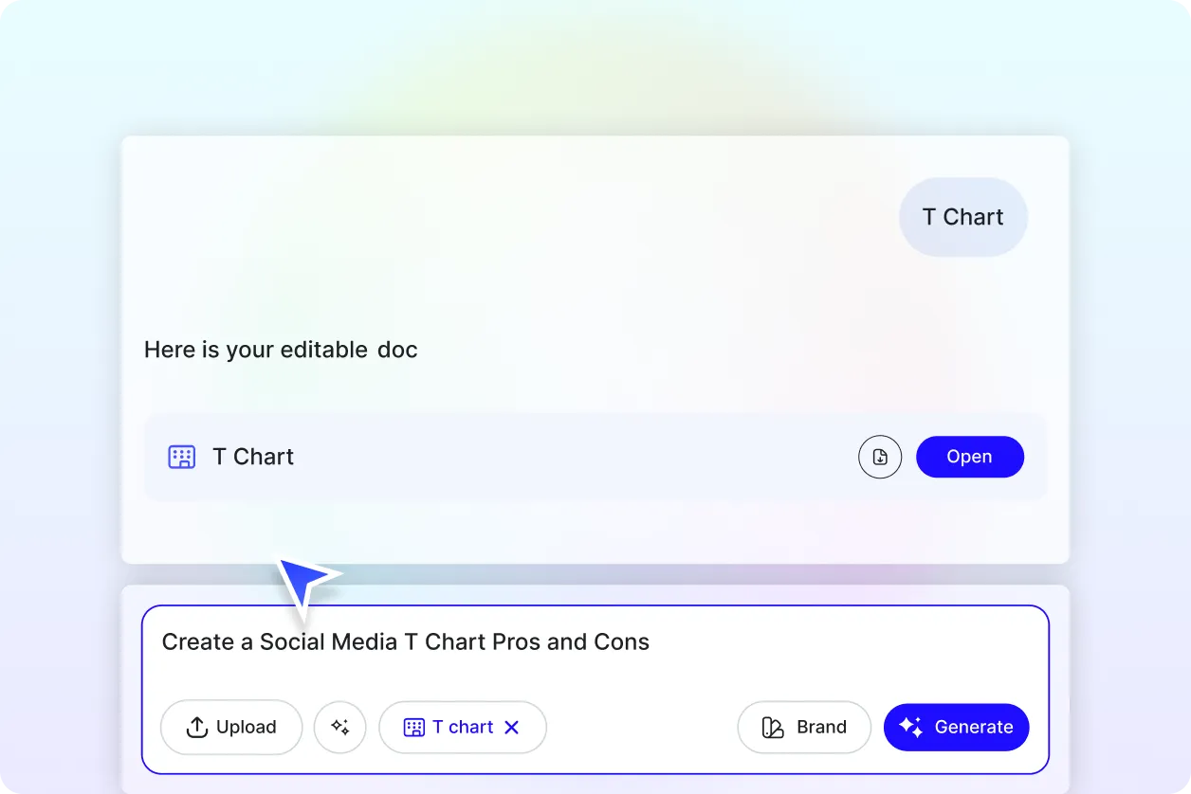Click the sparkles icon on the Generate button

[x=909, y=727]
